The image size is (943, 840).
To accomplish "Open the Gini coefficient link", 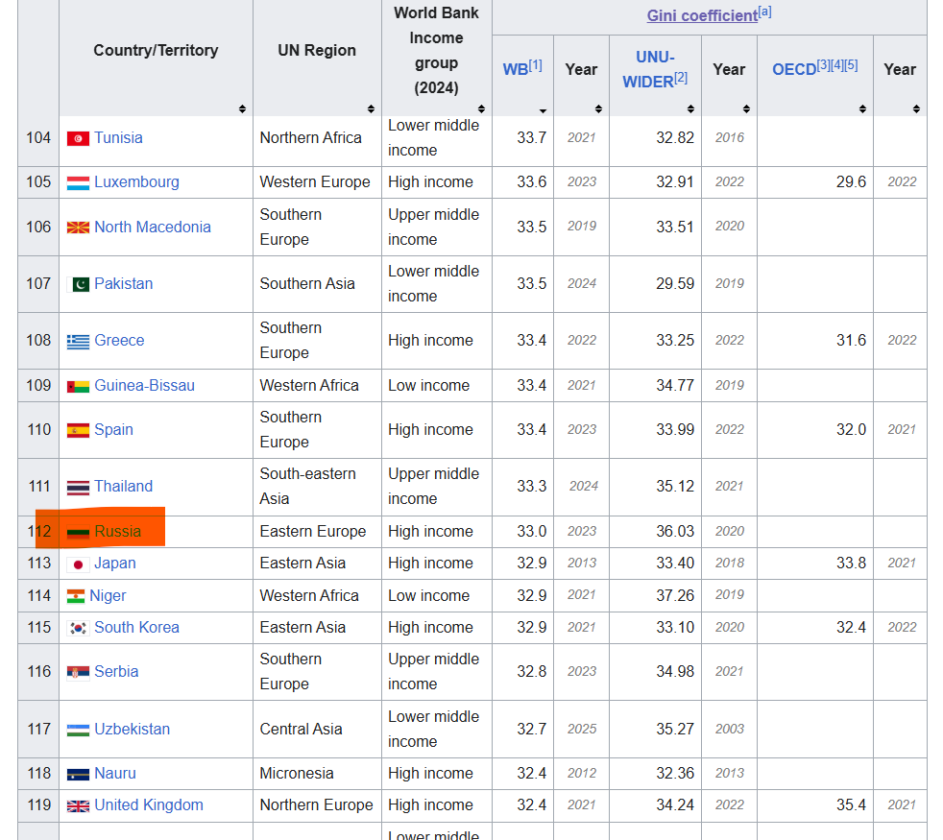I will coord(702,15).
